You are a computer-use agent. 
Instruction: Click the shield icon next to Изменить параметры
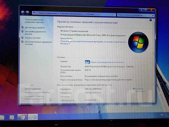[134, 89]
